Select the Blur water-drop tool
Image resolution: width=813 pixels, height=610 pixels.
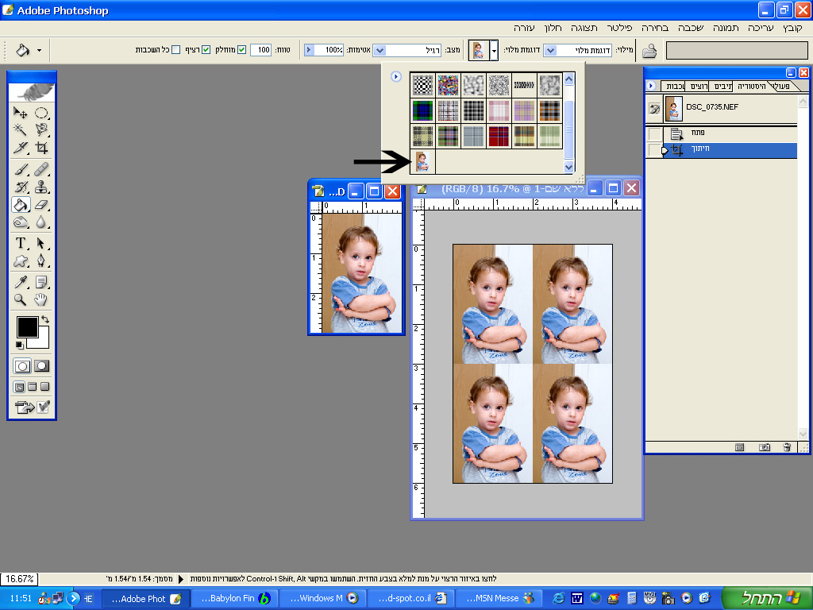coord(41,222)
